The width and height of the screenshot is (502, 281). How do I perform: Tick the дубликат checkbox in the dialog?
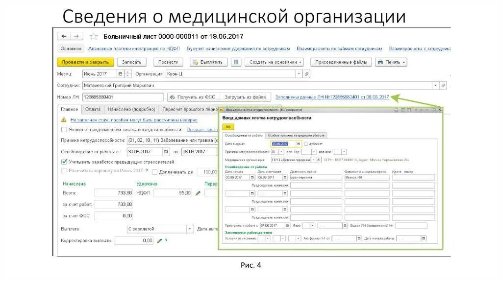(x=306, y=144)
